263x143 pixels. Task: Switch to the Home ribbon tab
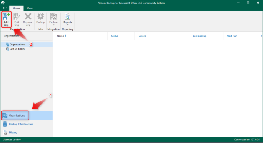coord(16,8)
